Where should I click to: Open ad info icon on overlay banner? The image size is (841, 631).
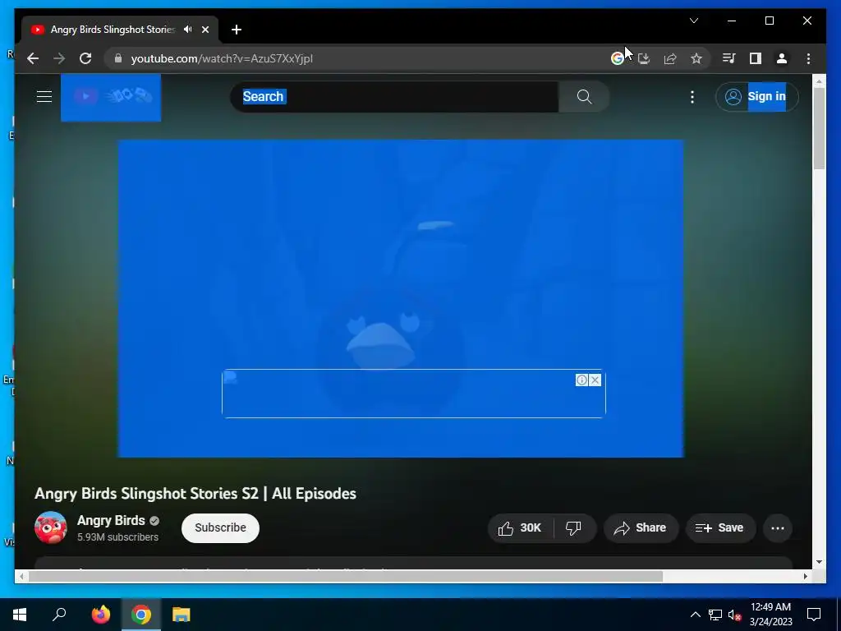[x=581, y=380]
